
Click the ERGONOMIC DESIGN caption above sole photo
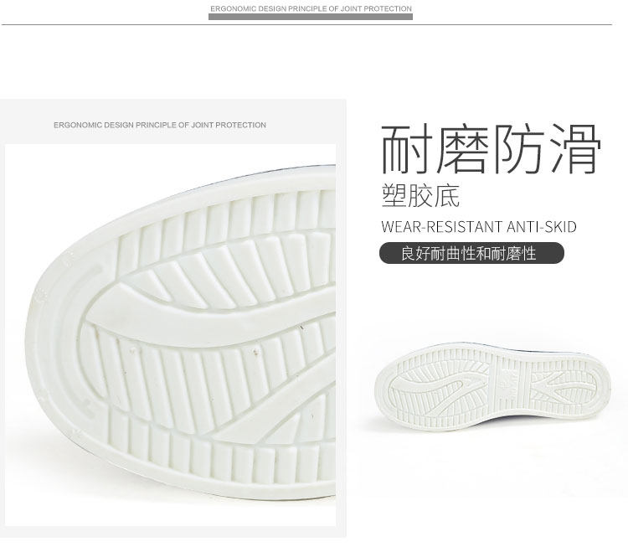click(x=160, y=125)
